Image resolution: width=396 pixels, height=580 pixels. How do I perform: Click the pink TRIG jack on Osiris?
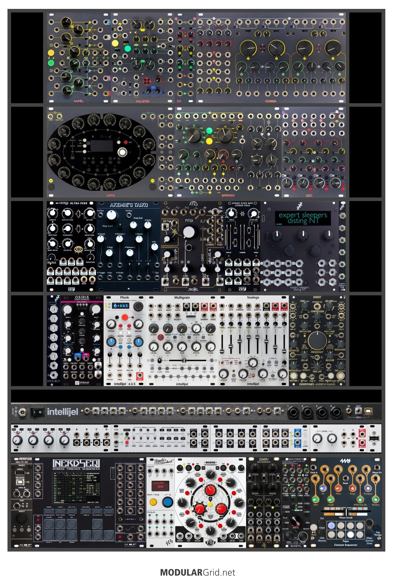(x=86, y=358)
